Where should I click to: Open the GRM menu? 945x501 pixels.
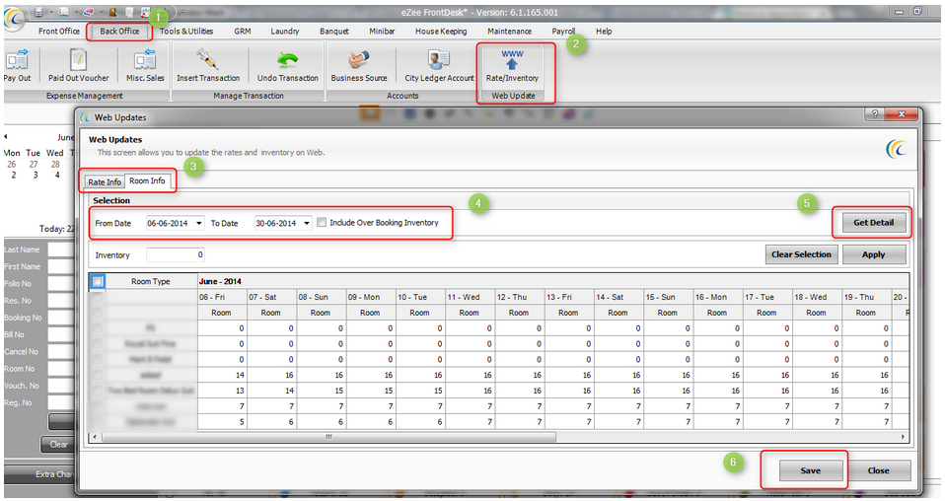(x=243, y=32)
